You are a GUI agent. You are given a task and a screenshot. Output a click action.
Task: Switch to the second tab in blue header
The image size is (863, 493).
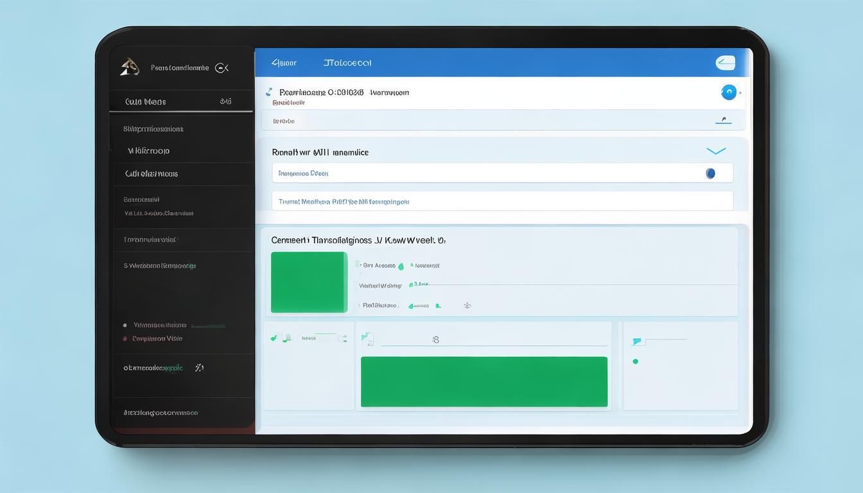tap(347, 63)
